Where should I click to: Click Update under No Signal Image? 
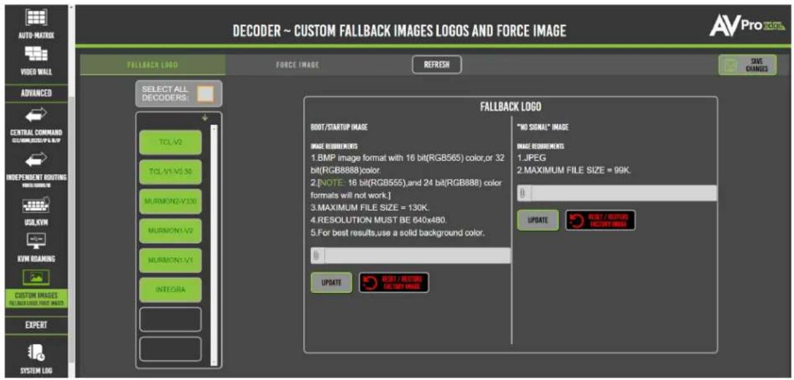tap(538, 221)
